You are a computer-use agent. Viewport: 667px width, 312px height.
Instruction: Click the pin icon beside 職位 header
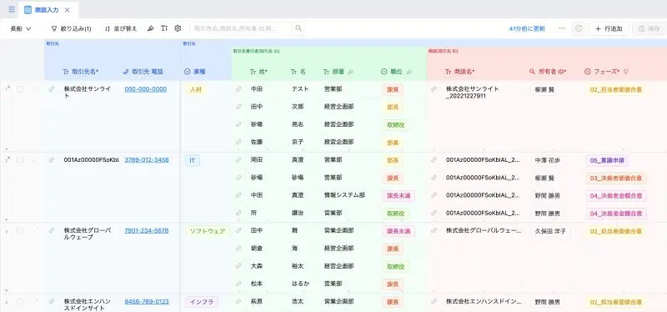coord(409,72)
